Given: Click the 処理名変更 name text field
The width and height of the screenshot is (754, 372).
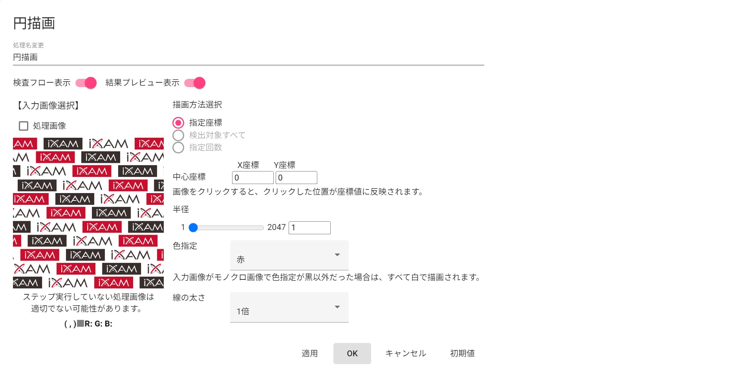Looking at the screenshot, I should pos(248,57).
